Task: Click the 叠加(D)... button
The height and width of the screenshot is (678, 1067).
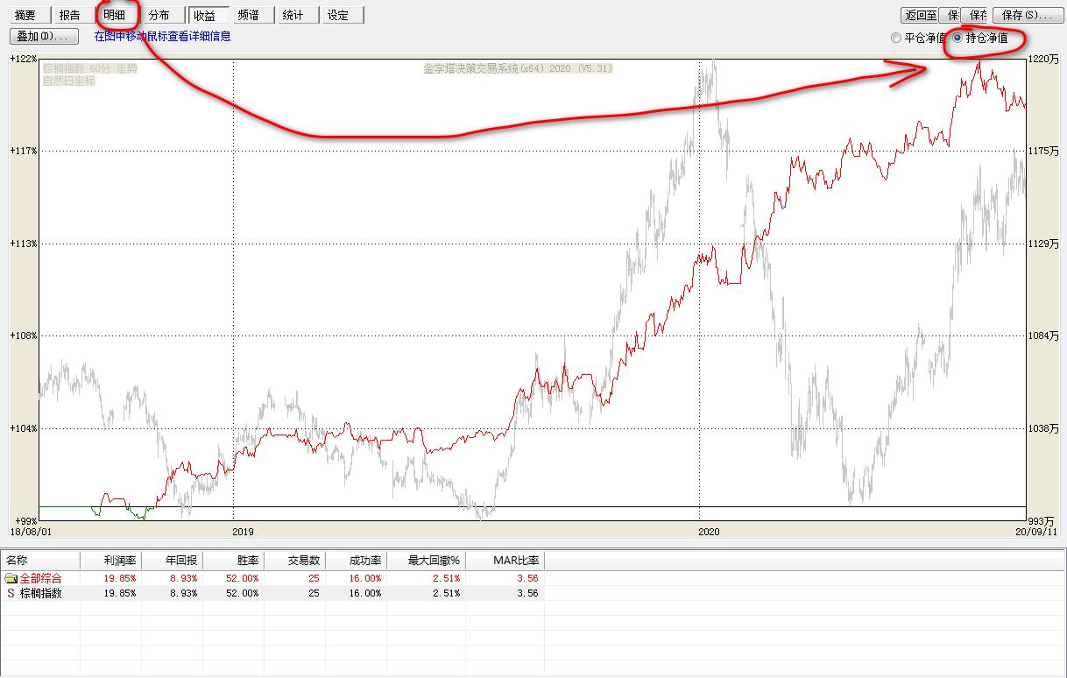Action: [44, 36]
